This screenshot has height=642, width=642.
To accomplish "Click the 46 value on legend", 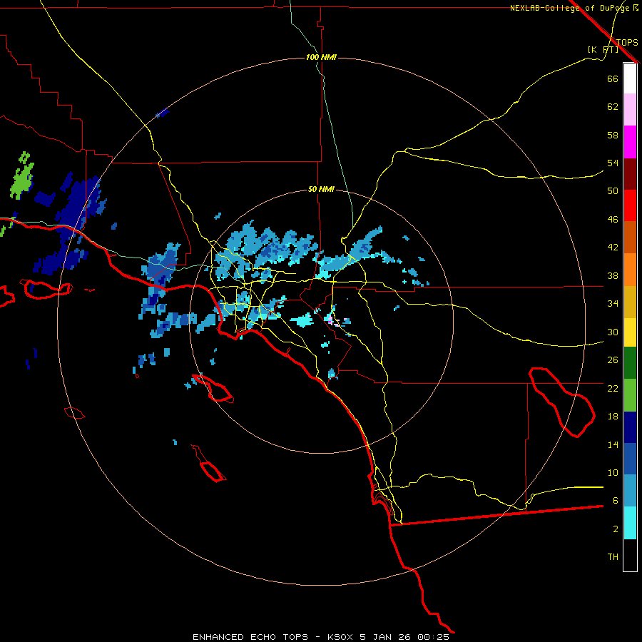I will coord(613,220).
